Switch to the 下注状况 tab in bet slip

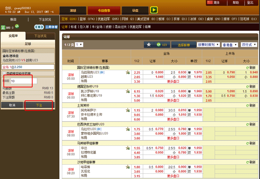tap(41, 36)
